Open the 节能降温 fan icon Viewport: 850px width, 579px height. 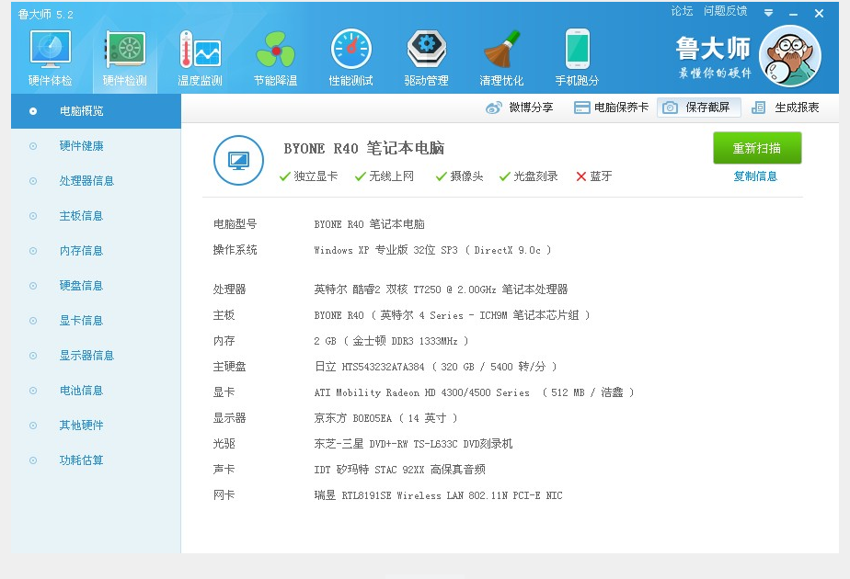tap(275, 51)
